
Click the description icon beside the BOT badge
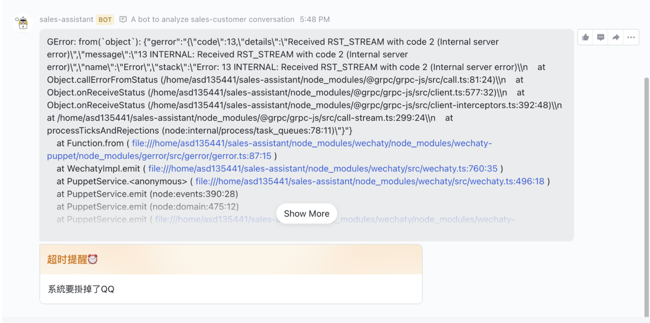click(123, 19)
